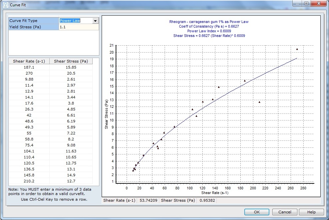
Task: Click the outlier data point near 210 shear rate
Action: click(x=259, y=102)
